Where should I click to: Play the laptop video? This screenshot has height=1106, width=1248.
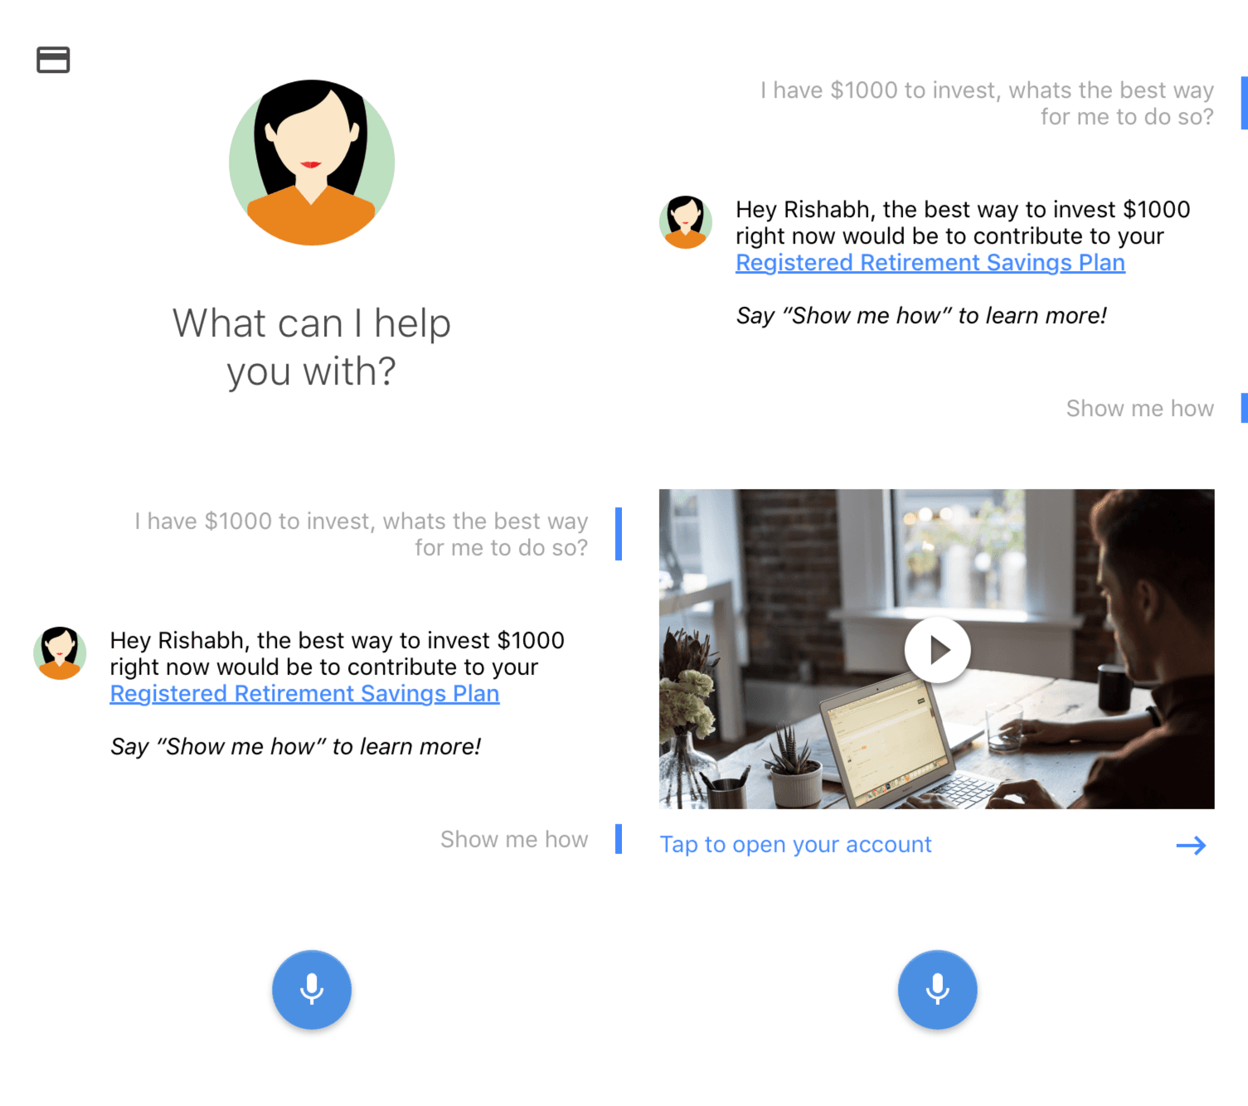coord(937,650)
